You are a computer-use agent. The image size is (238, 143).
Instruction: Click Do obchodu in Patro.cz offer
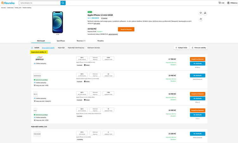pyautogui.click(x=197, y=64)
